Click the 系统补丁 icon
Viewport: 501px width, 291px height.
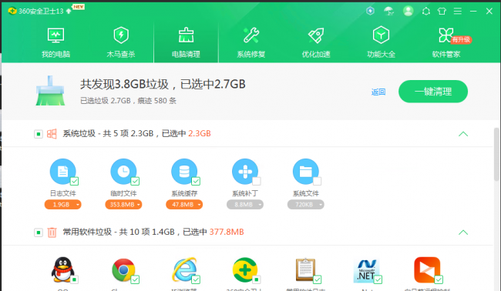245,172
